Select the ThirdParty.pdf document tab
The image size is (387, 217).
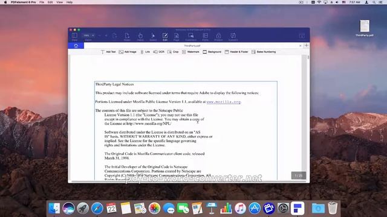coord(192,46)
